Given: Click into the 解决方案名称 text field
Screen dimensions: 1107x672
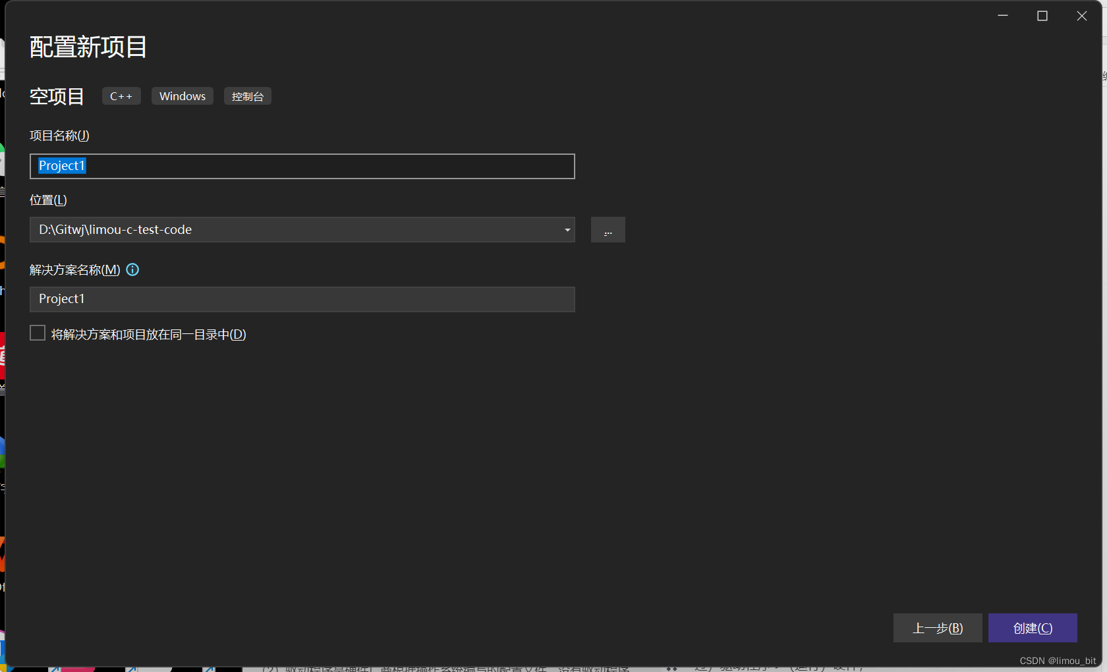Looking at the screenshot, I should pyautogui.click(x=302, y=299).
